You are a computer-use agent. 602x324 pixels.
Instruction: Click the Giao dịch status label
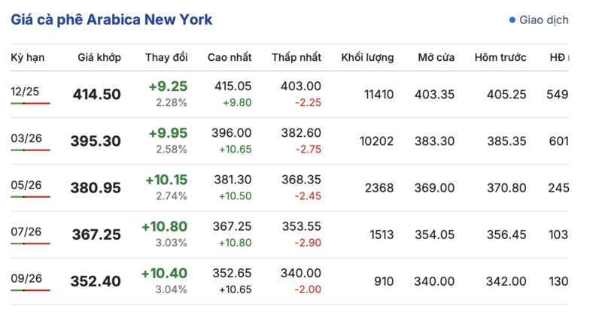point(543,20)
